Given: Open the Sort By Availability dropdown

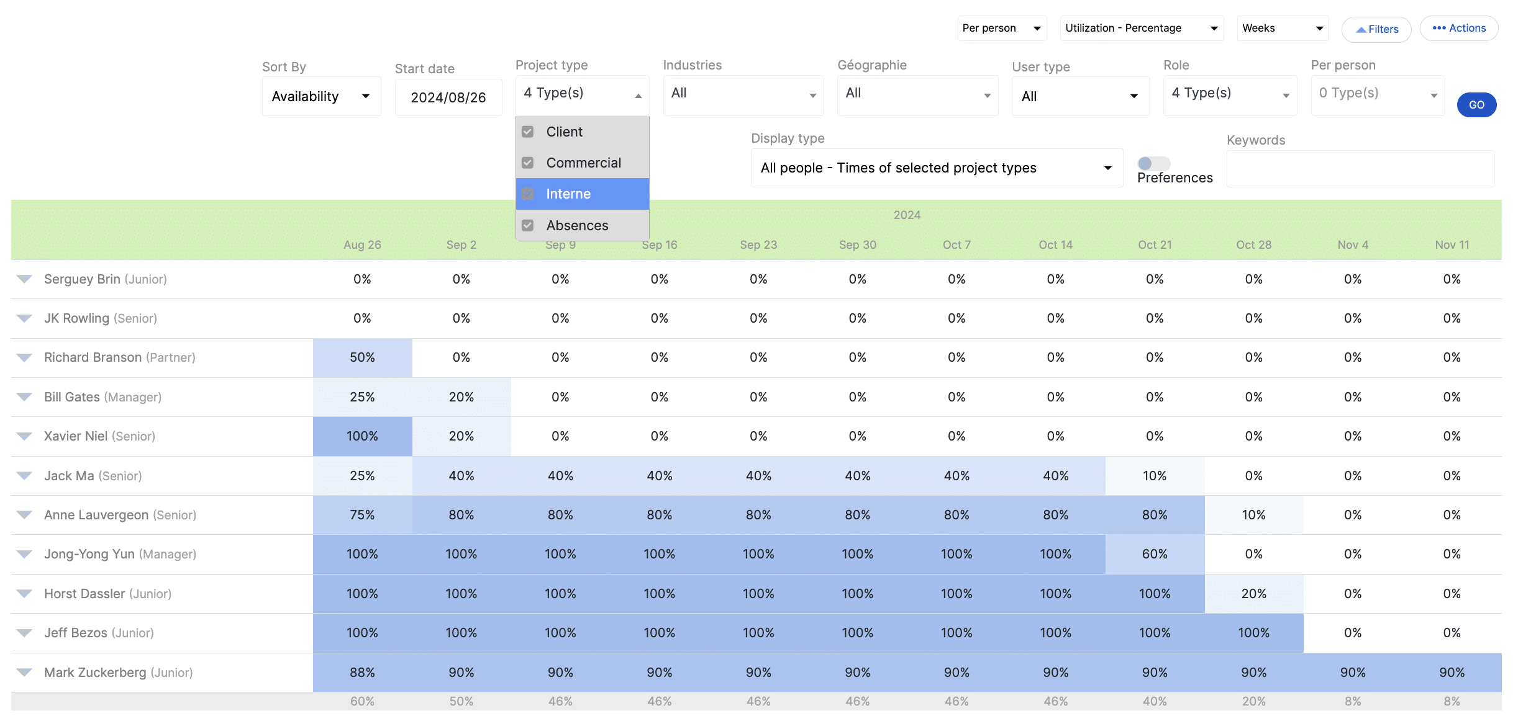Looking at the screenshot, I should [321, 96].
